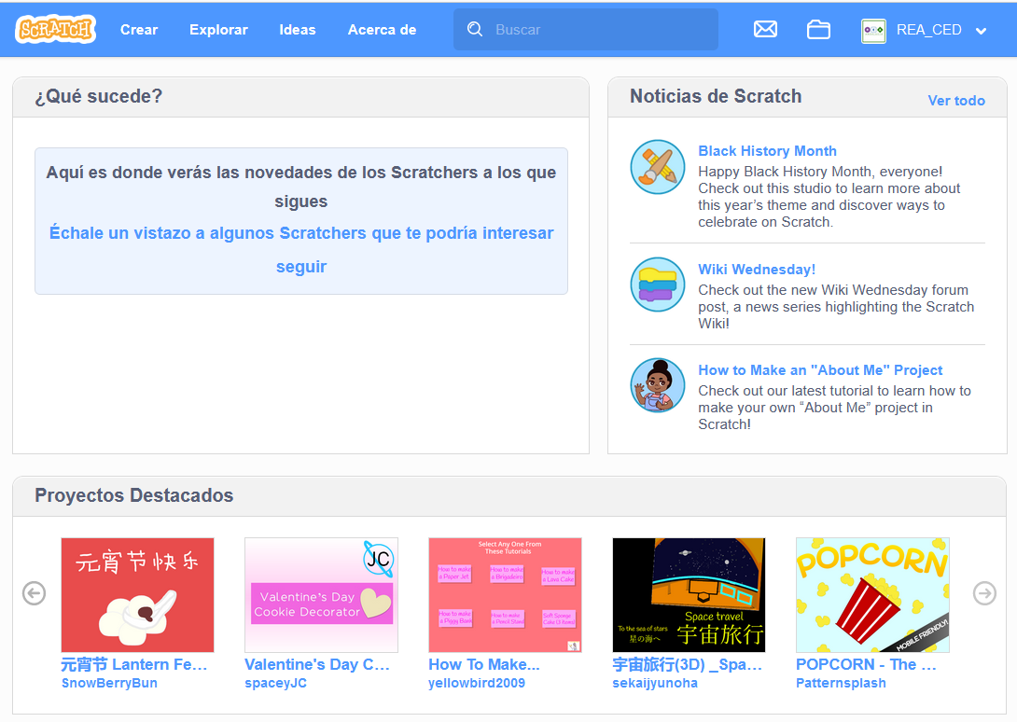Open My Stuff with the folder icon

(818, 29)
